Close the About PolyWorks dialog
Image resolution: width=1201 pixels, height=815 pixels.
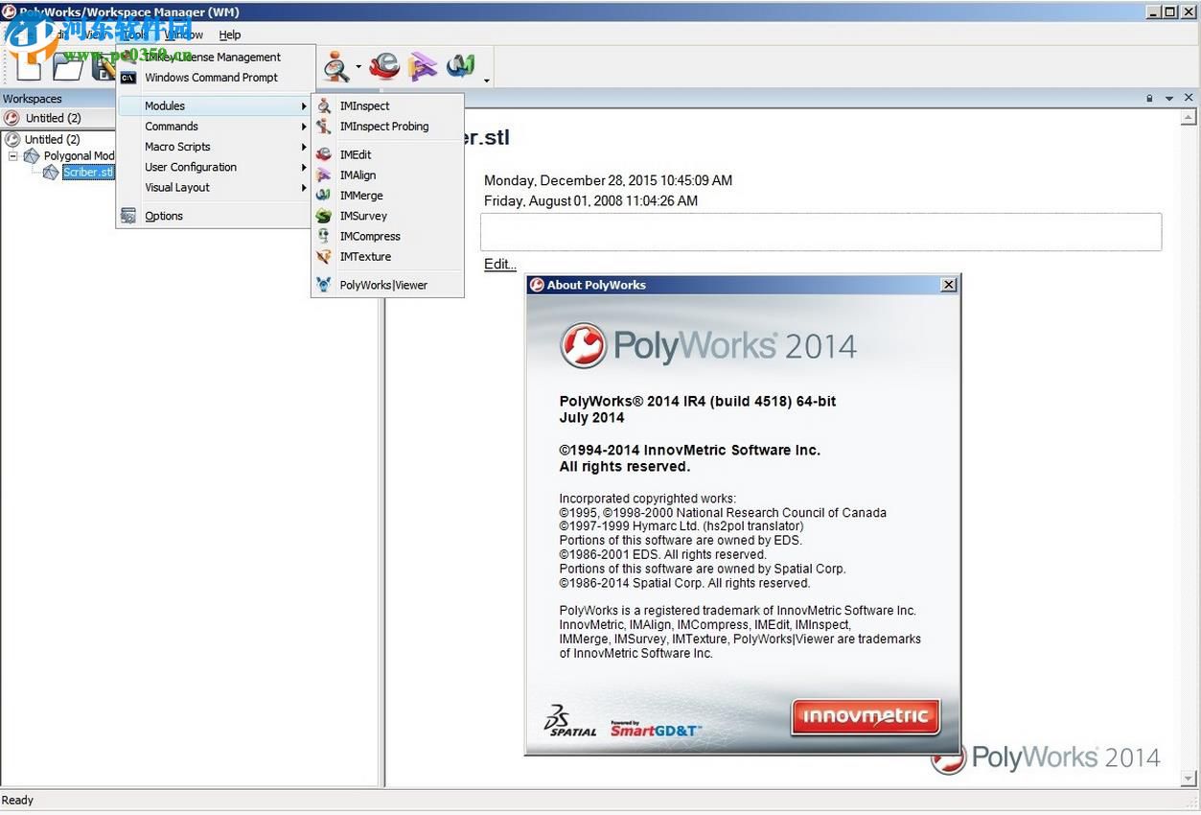click(x=949, y=285)
